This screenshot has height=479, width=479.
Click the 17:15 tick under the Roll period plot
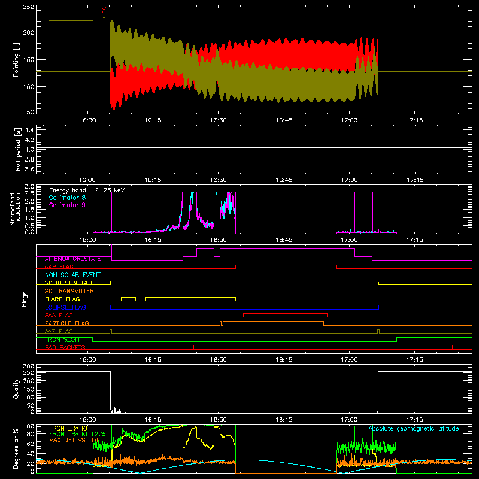pyautogui.click(x=415, y=180)
